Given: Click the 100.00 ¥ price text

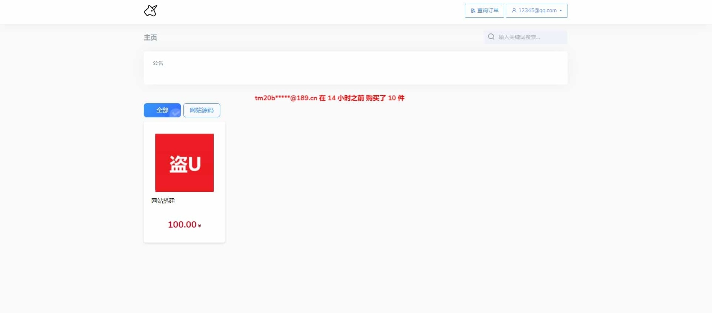Looking at the screenshot, I should tap(184, 225).
